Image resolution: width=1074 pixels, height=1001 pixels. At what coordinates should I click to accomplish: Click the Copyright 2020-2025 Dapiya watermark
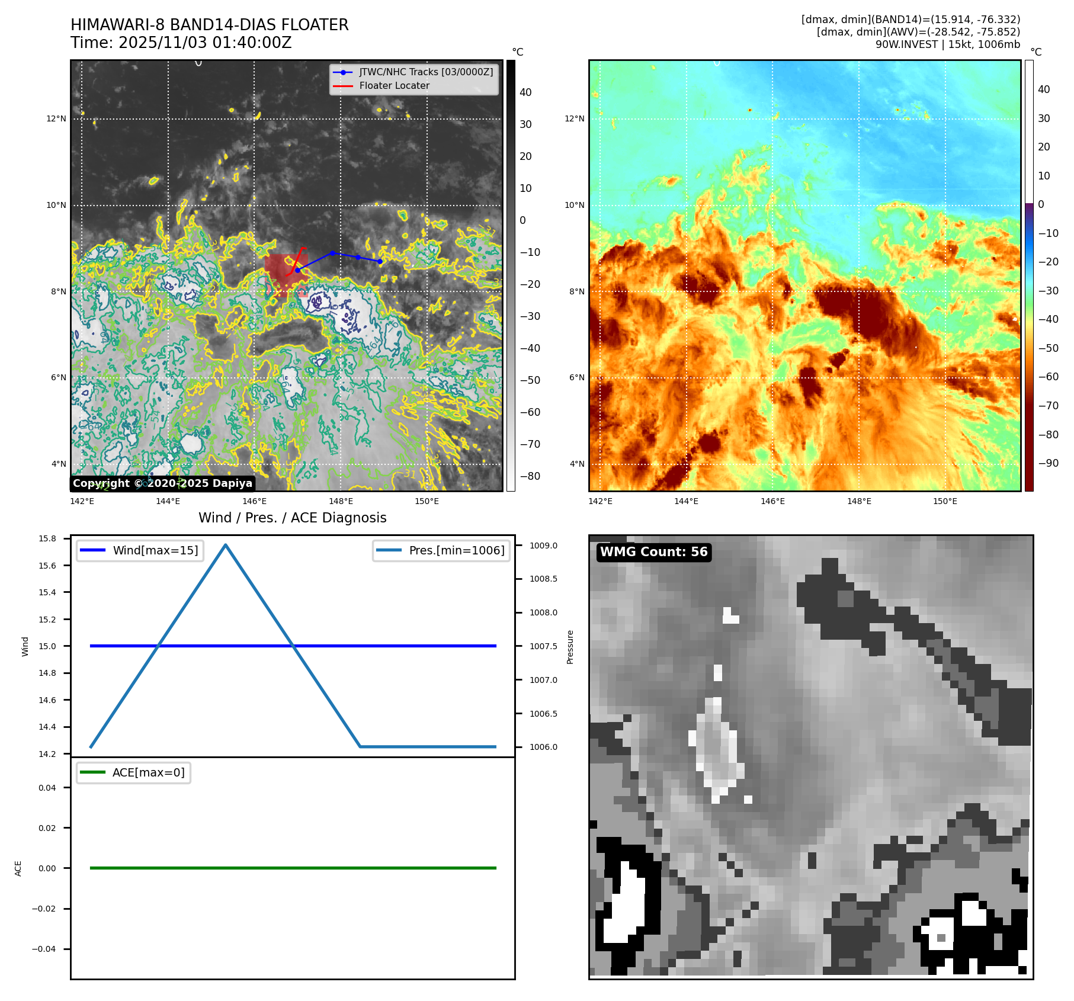click(x=162, y=483)
